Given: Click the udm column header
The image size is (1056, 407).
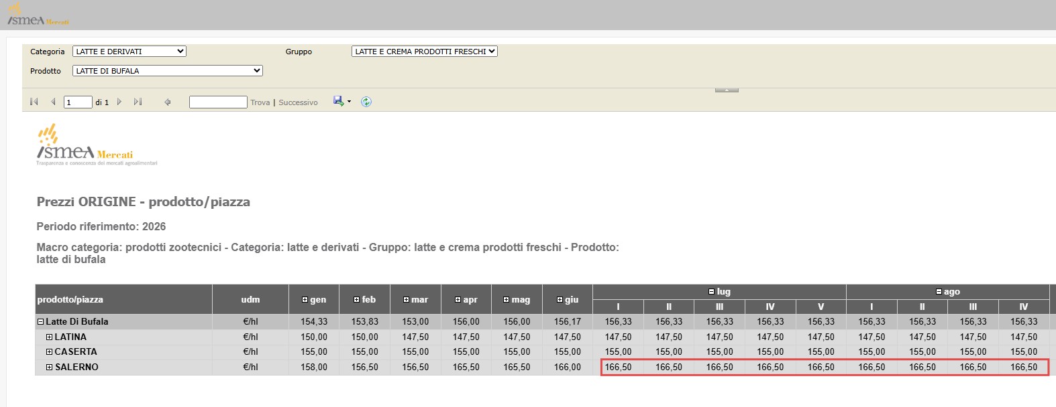Looking at the screenshot, I should (250, 299).
